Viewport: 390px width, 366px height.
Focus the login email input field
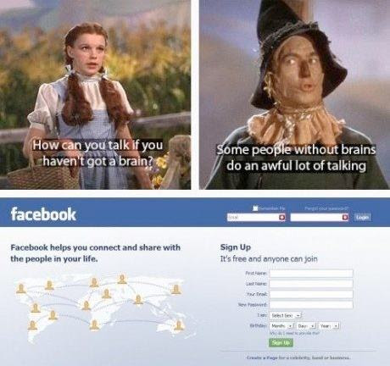point(256,217)
